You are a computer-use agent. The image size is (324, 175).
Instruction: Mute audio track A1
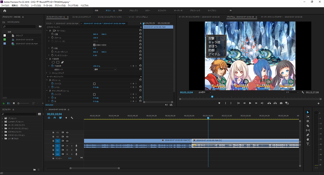click(67, 146)
